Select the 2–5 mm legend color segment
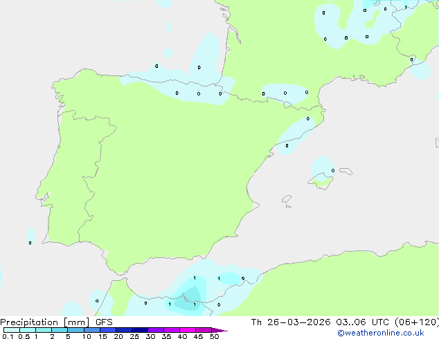439x339 pixels. pos(60,330)
